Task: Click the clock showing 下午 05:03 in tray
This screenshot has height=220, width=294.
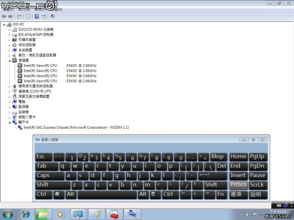Action: (x=278, y=212)
